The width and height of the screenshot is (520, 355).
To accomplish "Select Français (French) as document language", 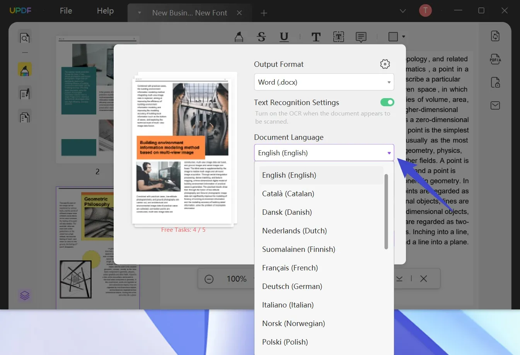I will click(290, 268).
